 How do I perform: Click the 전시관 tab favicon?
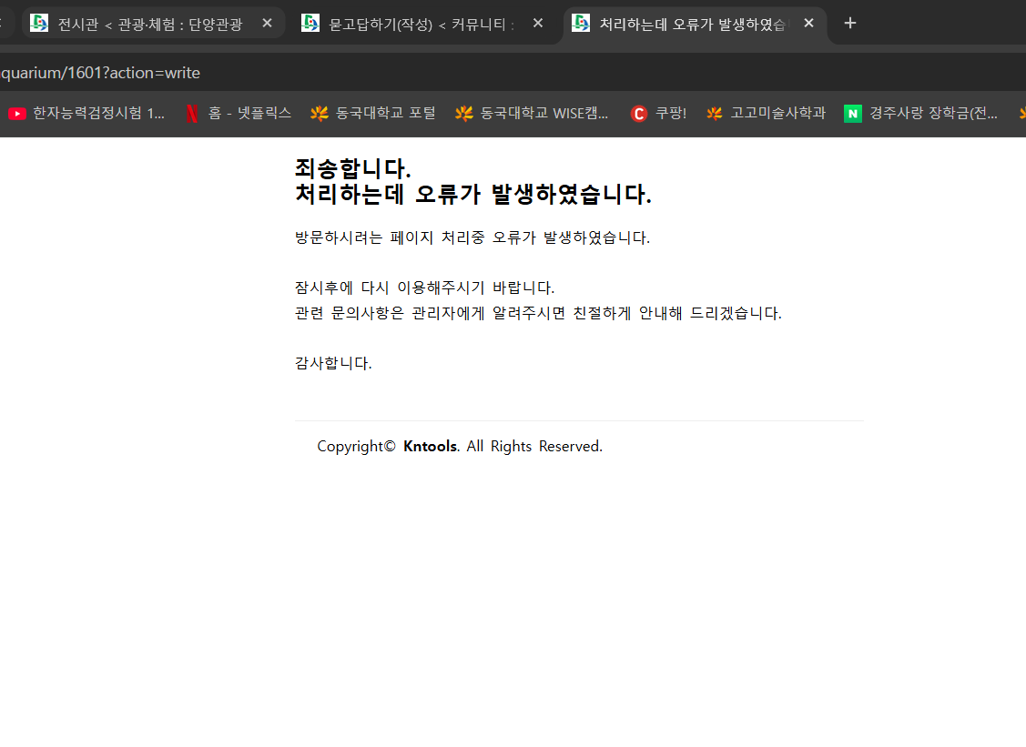tap(39, 23)
